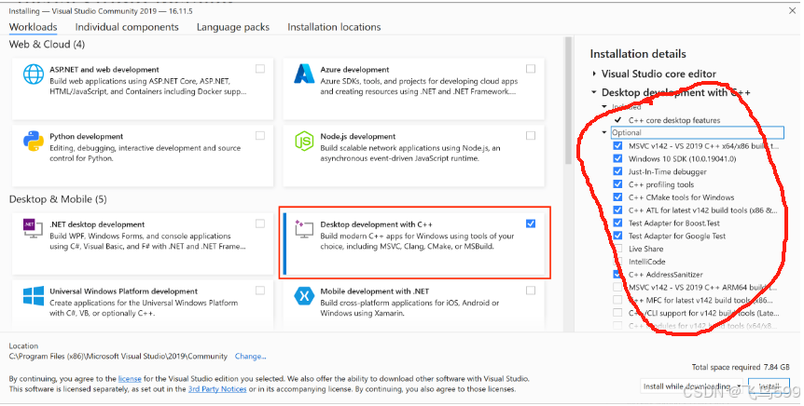Check the Mobile development with .NET workload
804x406 pixels.
coord(531,291)
